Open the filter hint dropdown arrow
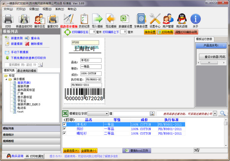 [x=215, y=114]
